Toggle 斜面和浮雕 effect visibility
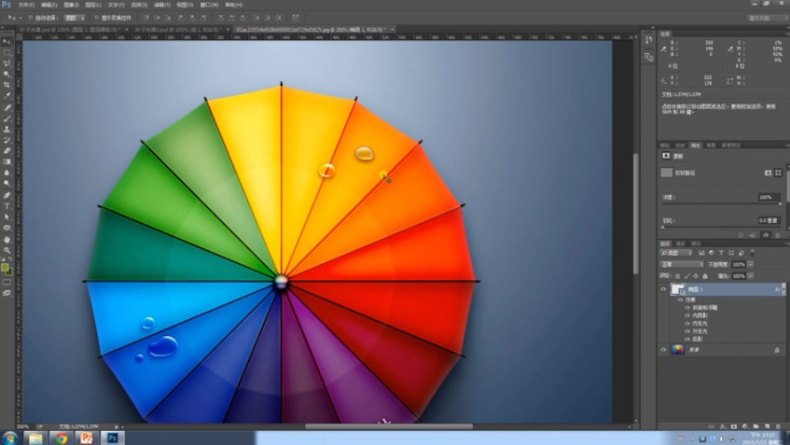 click(687, 308)
